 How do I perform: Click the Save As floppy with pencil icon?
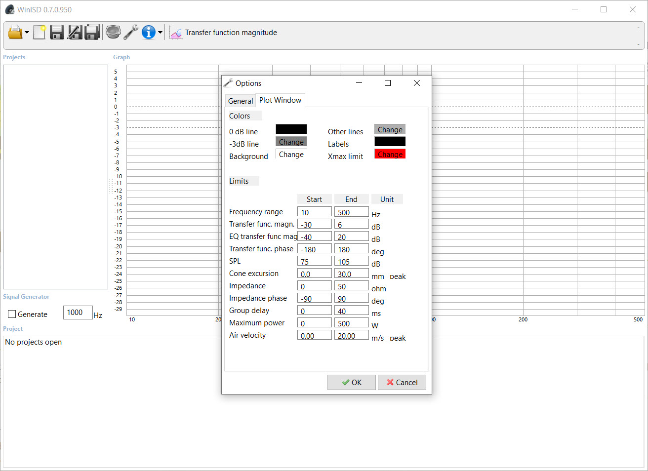pos(75,33)
